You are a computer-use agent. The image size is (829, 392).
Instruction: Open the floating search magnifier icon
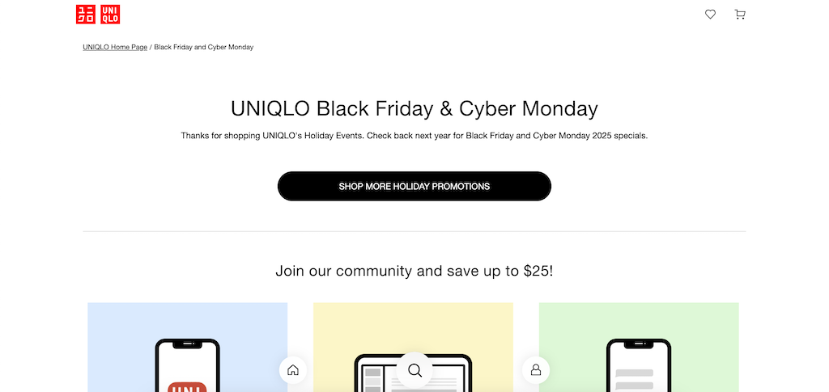click(415, 370)
